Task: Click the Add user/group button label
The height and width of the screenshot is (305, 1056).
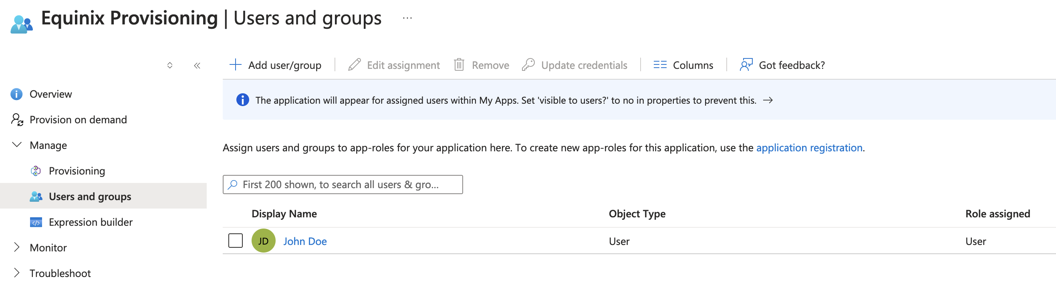Action: coord(285,65)
